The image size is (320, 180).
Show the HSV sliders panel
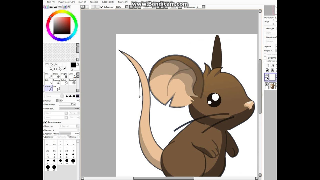click(x=55, y=7)
